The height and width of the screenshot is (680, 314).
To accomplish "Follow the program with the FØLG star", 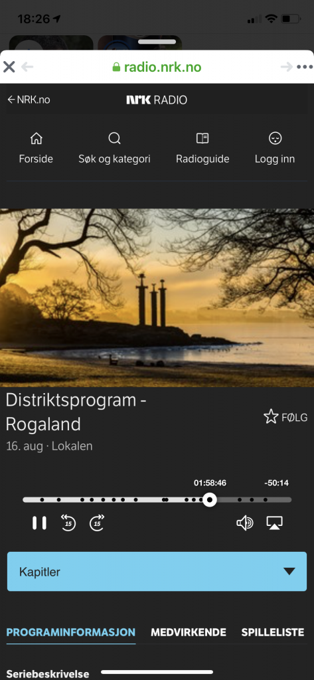I will pos(285,417).
